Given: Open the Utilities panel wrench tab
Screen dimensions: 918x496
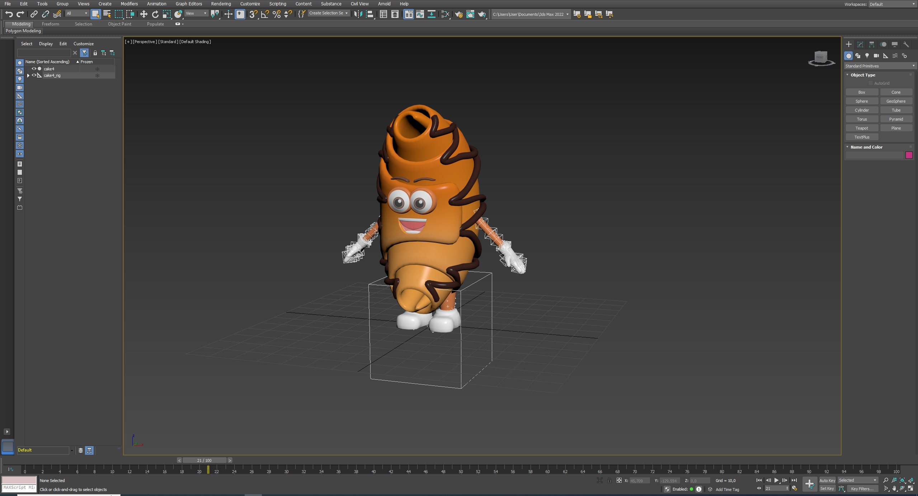Looking at the screenshot, I should point(906,44).
